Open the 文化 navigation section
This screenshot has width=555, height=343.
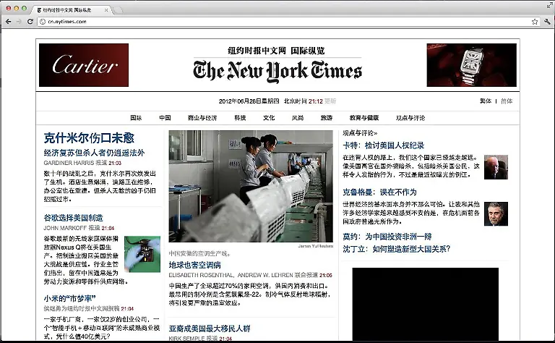coord(269,118)
